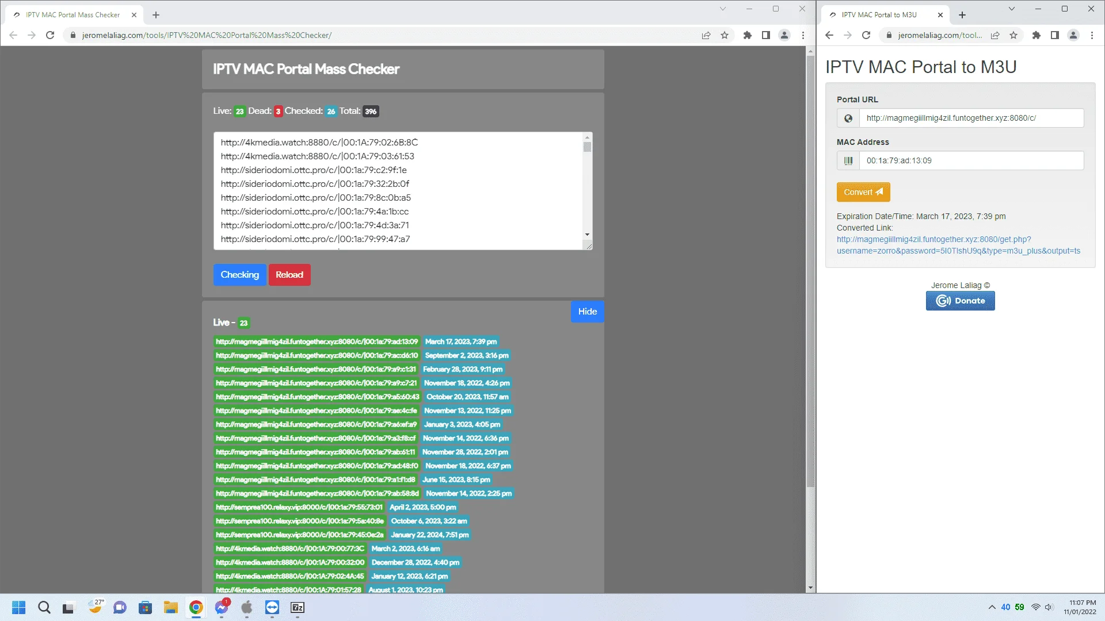Click the Mass Checker page vertical scrollbar
Image resolution: width=1105 pixels, height=621 pixels.
(810, 270)
